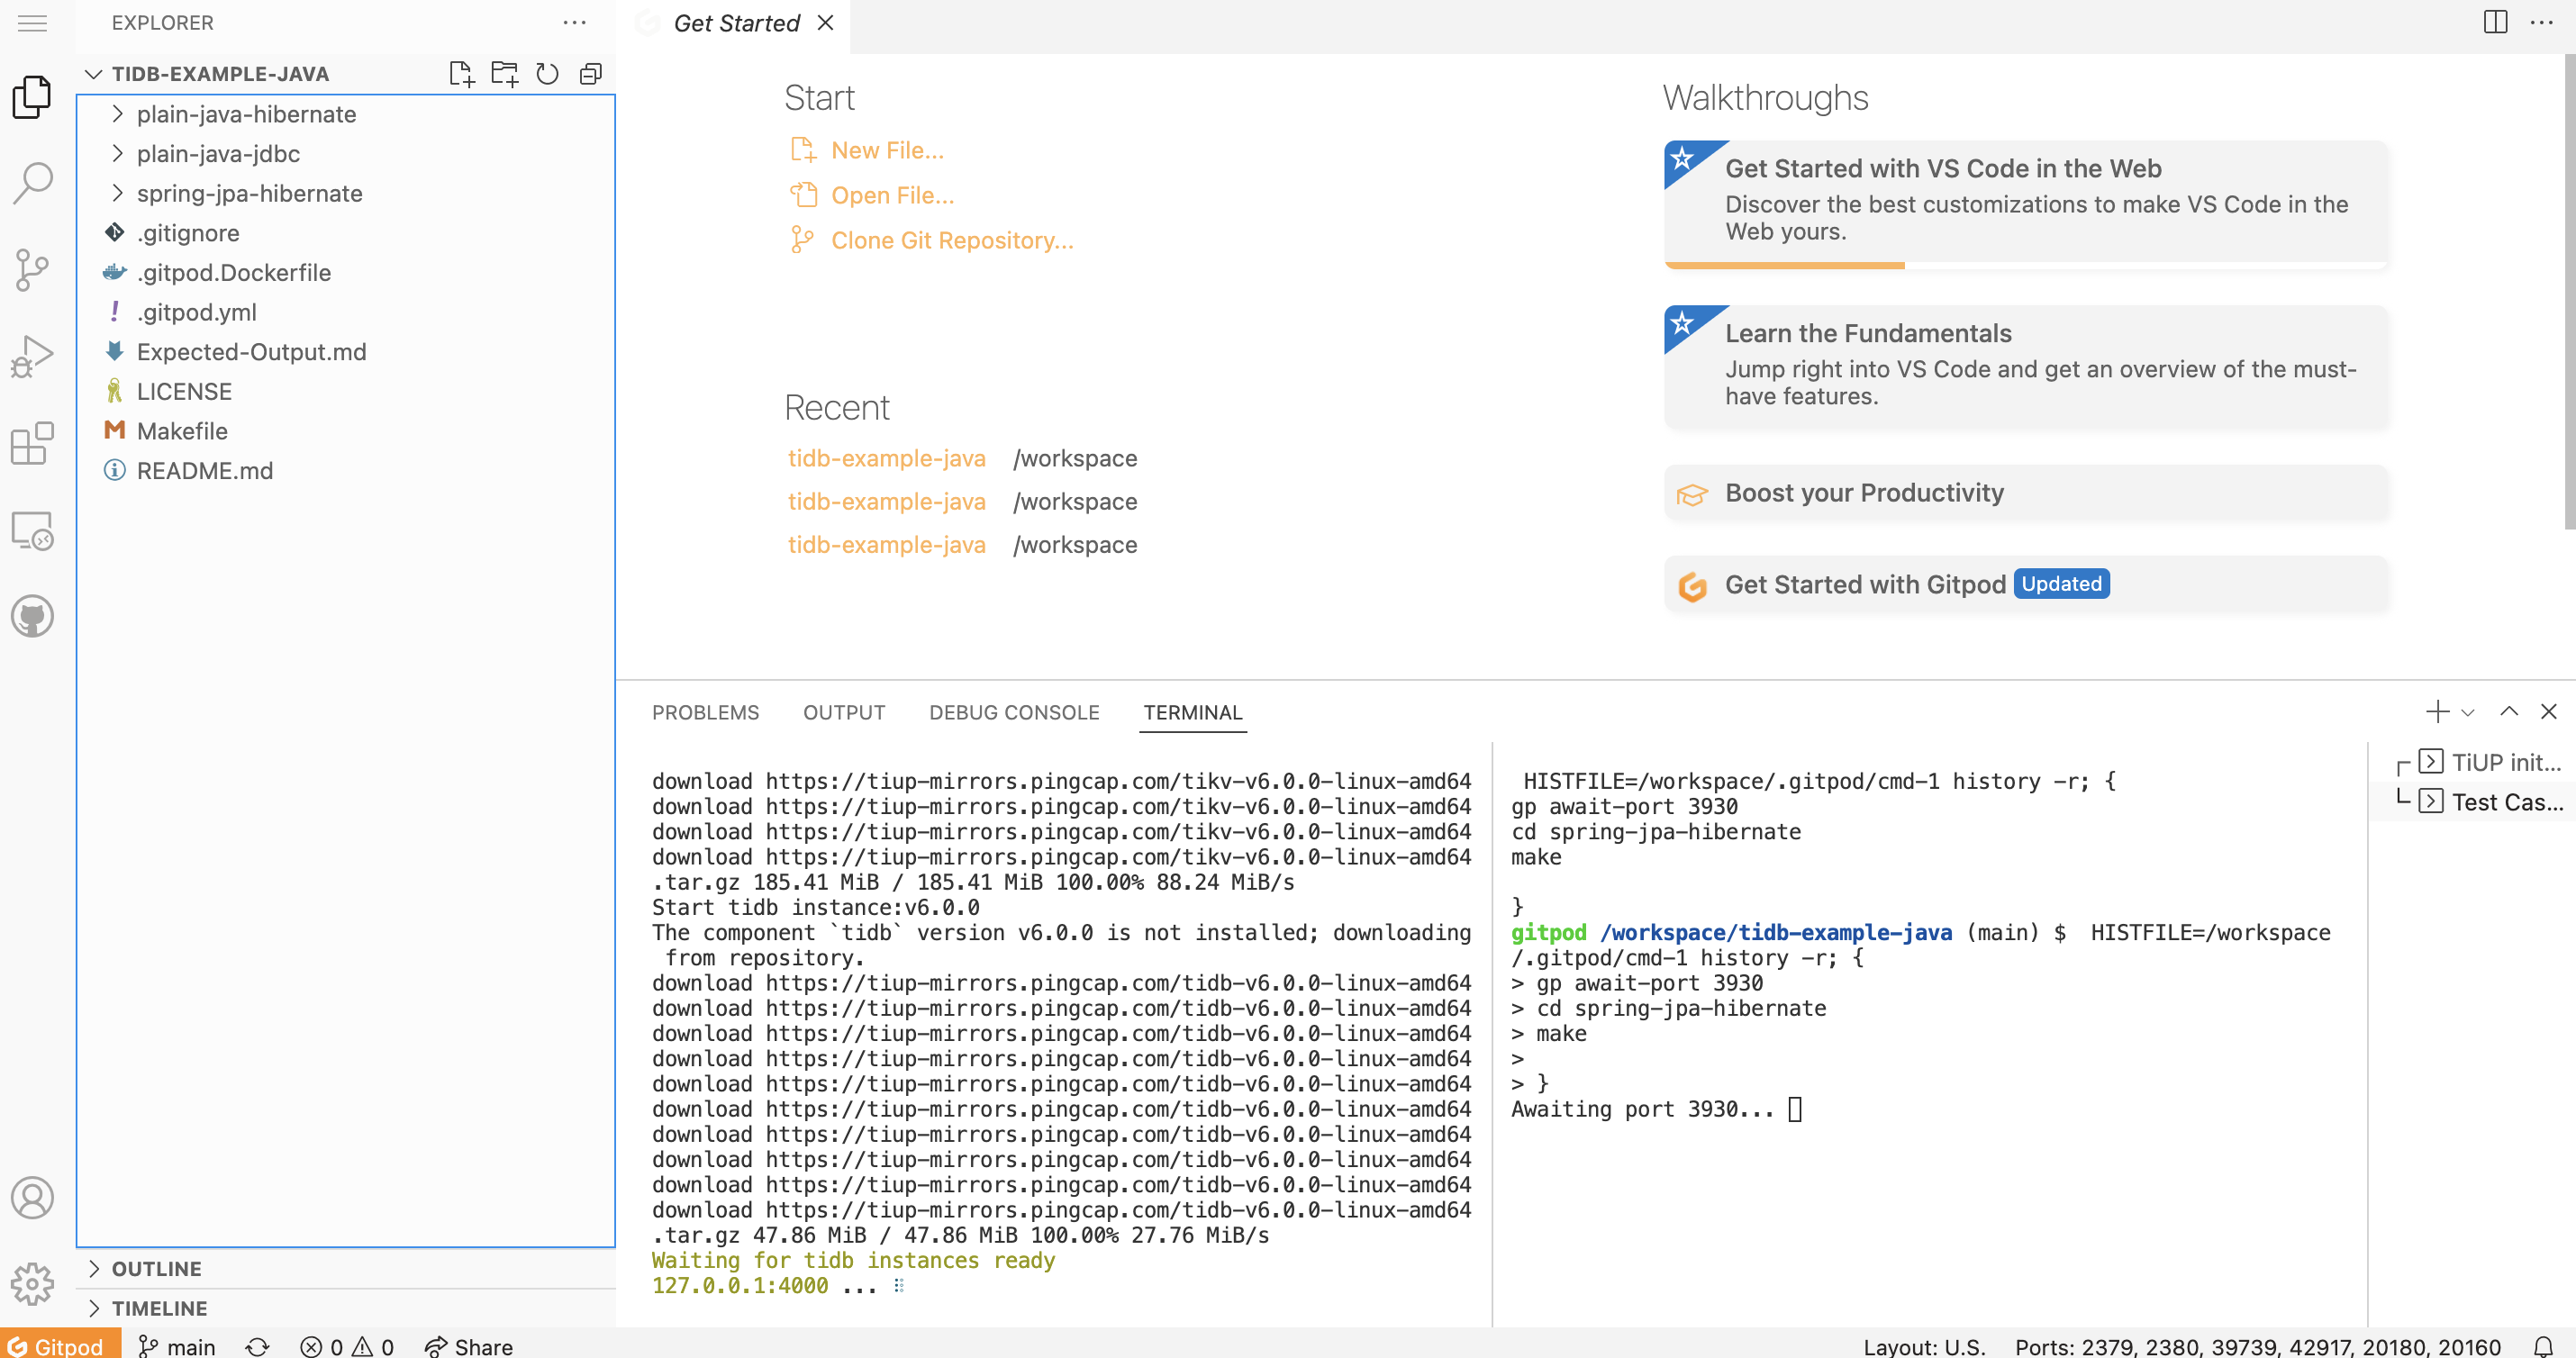Image resolution: width=2576 pixels, height=1358 pixels.
Task: Open Source Control view
Action: click(32, 270)
